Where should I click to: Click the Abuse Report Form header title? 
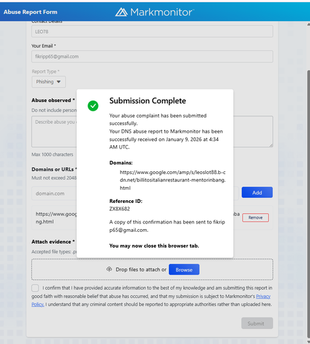30,12
